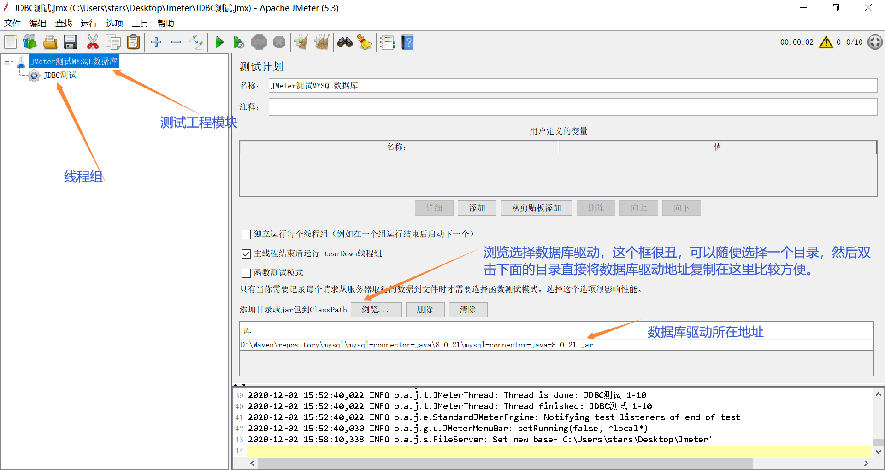This screenshot has height=470, width=885.
Task: Click the 浏览... button for ClassPath
Action: tap(376, 310)
